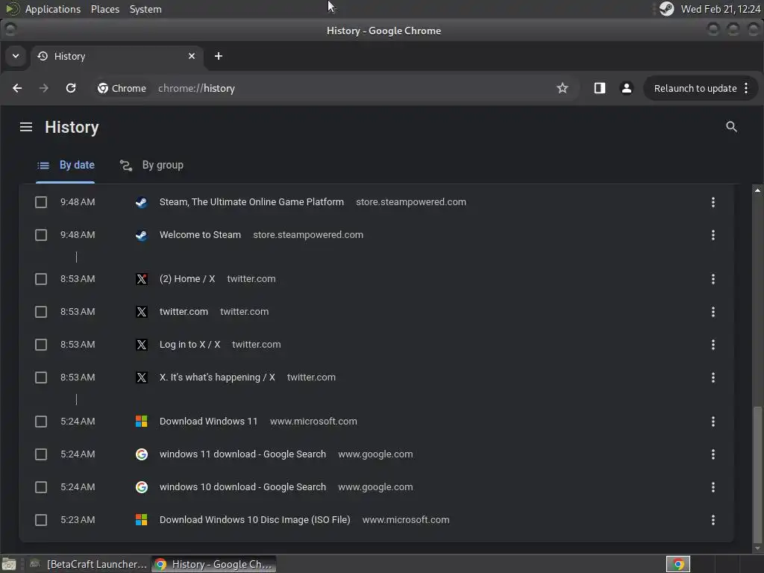Open actions menu for X. It's what's happening
Screen dimensions: 764x573
pyautogui.click(x=713, y=378)
